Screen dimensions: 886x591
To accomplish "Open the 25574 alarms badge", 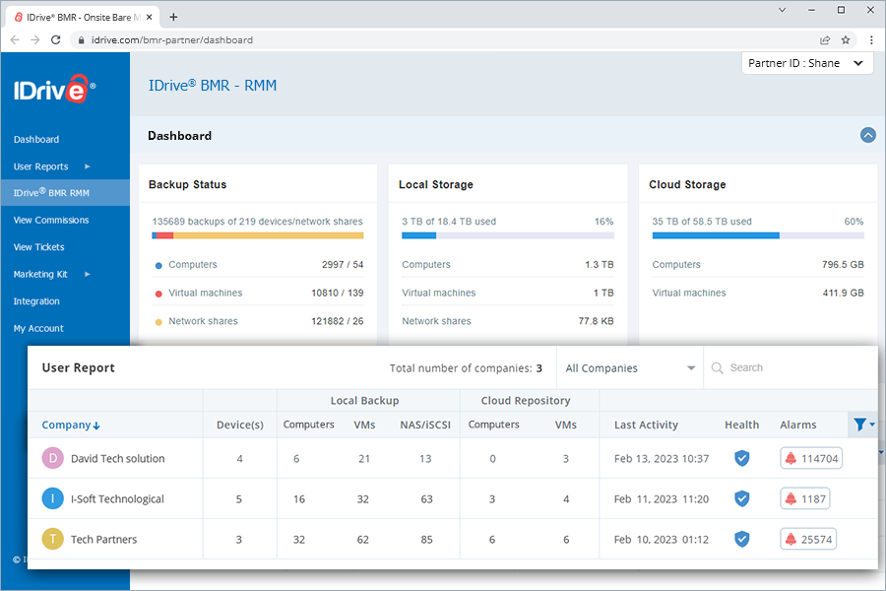I will 808,539.
